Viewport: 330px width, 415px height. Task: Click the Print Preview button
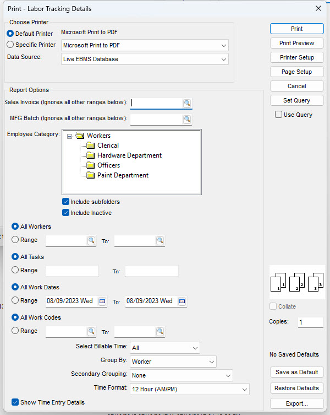(x=296, y=43)
